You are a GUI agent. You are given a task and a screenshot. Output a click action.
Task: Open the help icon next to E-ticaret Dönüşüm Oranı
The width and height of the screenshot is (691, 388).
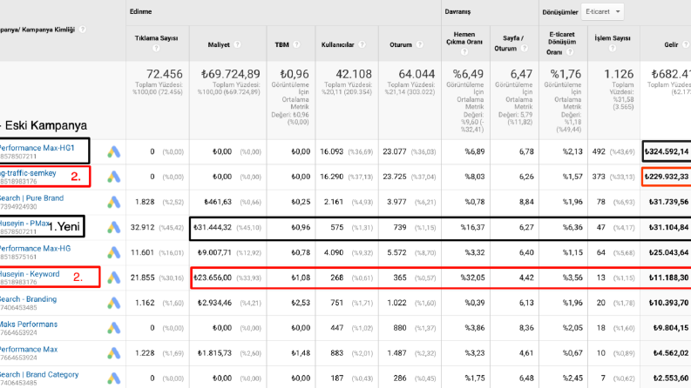[570, 52]
